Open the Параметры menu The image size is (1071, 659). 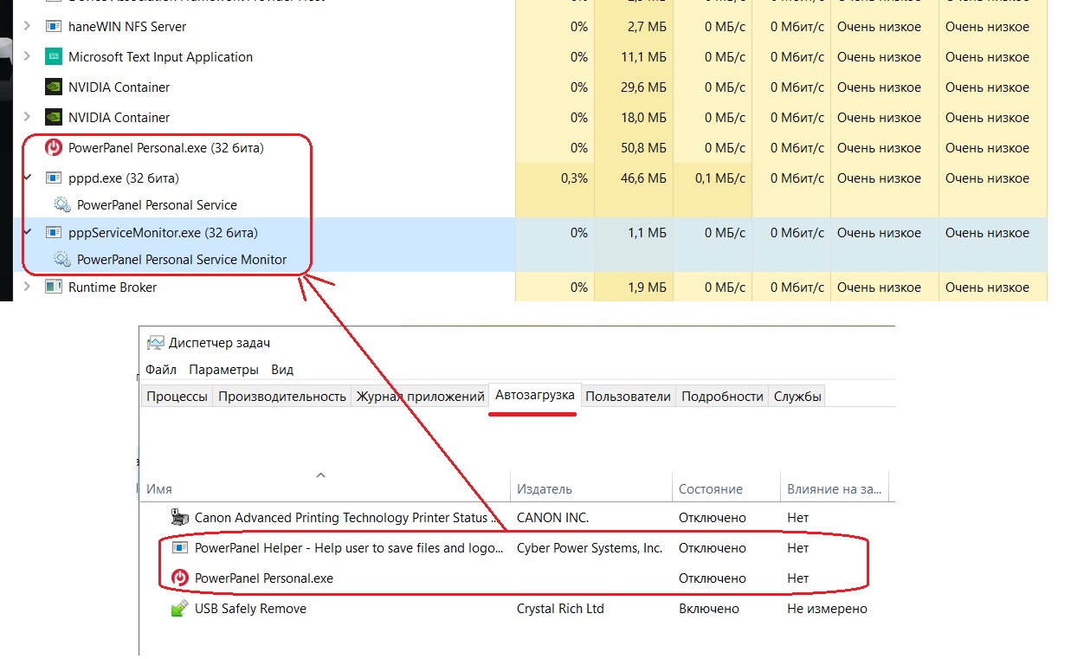pyautogui.click(x=223, y=370)
